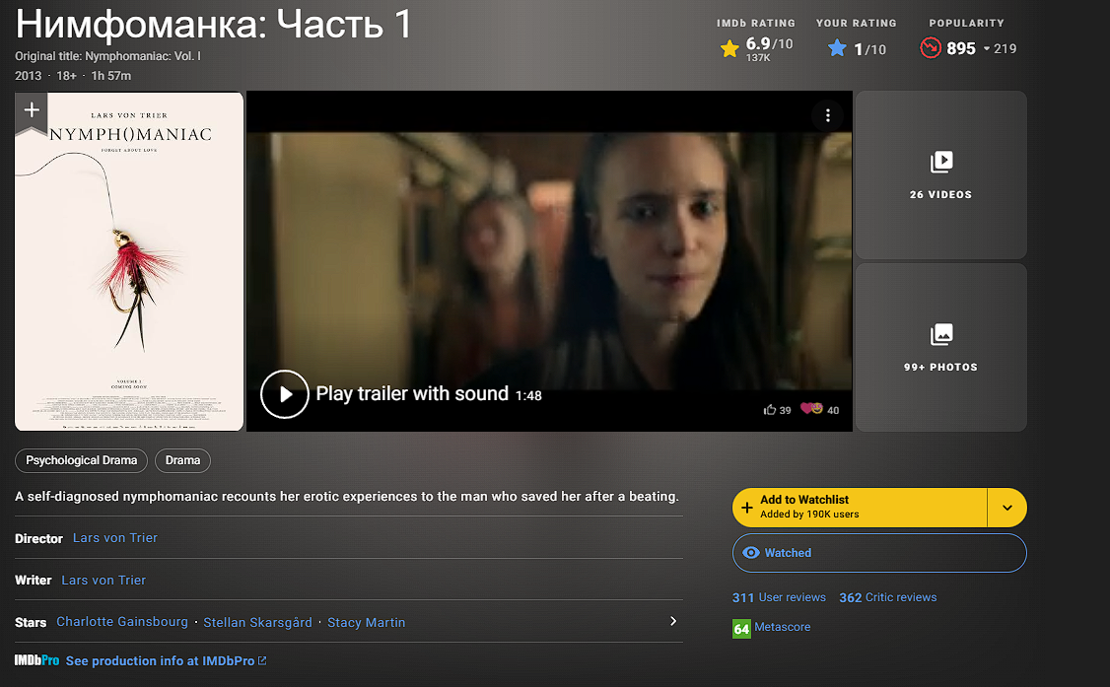Image resolution: width=1110 pixels, height=687 pixels.
Task: Open writer Lars von Trier's page
Action: click(x=104, y=581)
